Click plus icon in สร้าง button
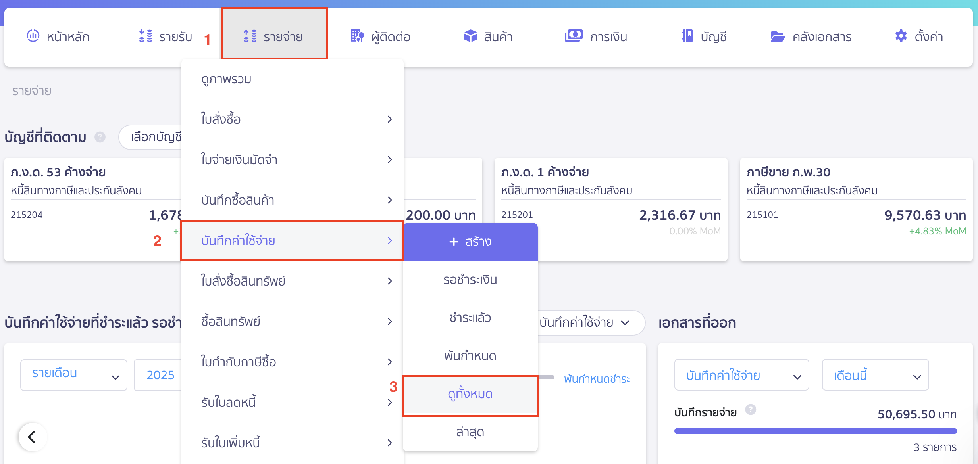Screen dimensions: 978x464 click(454, 242)
